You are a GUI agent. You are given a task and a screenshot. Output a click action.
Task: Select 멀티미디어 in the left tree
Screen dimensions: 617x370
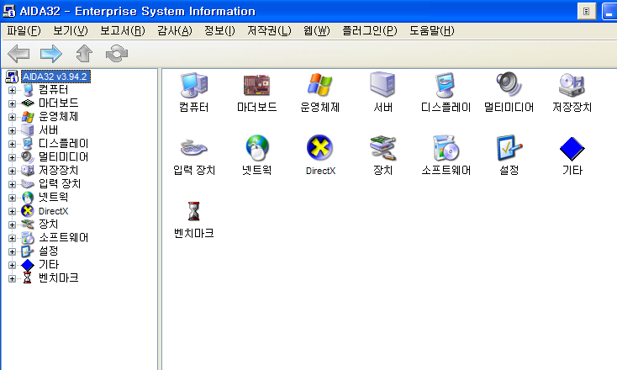pyautogui.click(x=63, y=157)
